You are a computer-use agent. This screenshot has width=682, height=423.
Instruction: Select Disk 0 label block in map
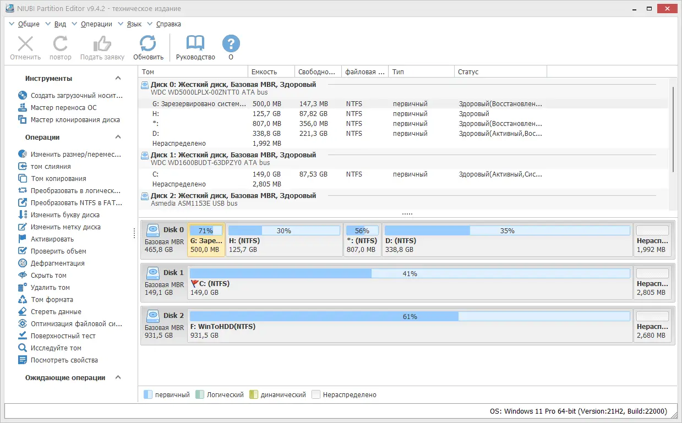(165, 240)
